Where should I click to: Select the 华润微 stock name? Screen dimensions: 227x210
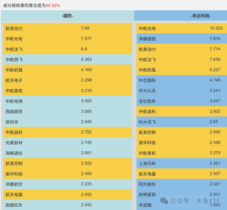click(145, 205)
